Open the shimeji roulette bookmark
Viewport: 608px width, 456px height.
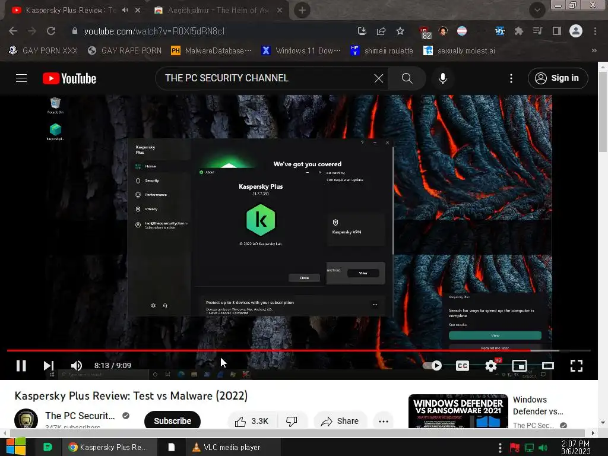point(382,50)
